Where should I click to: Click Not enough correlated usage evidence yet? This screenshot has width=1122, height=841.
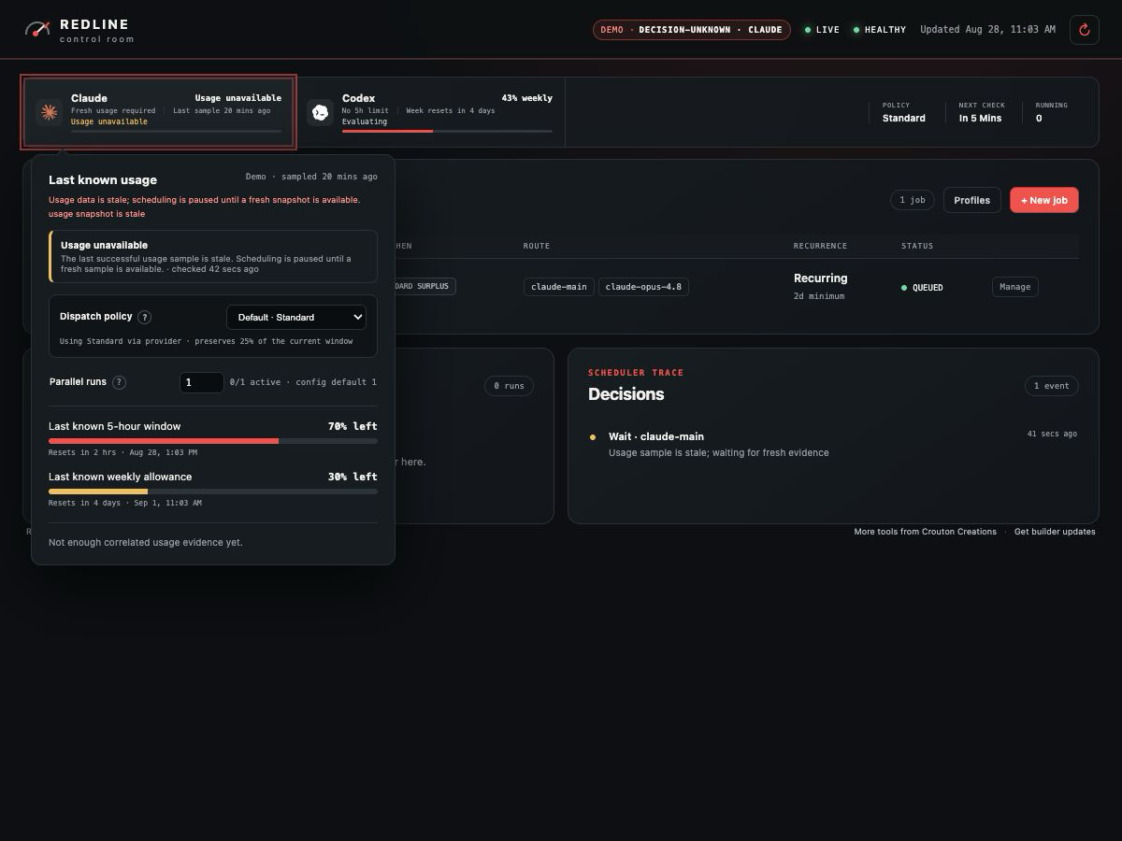point(145,542)
